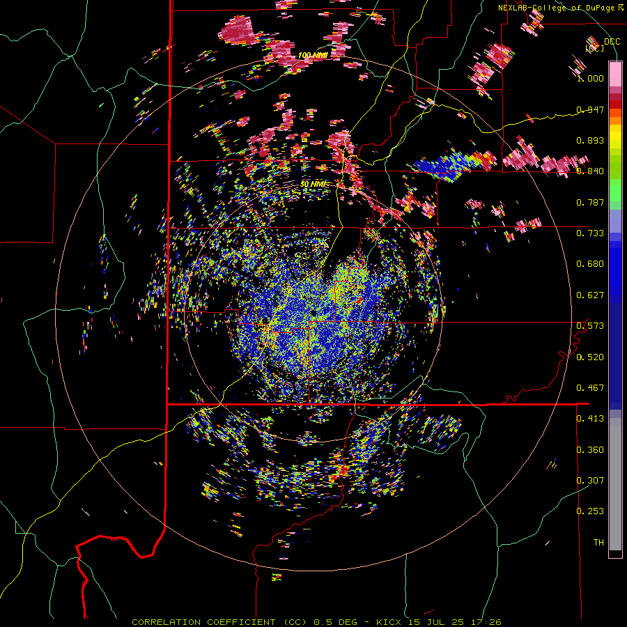Image resolution: width=627 pixels, height=627 pixels.
Task: Click the 0.627 scale value
Action: (x=590, y=295)
